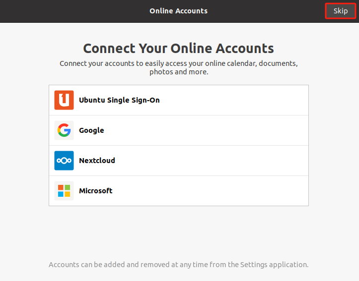
Task: Open the Google account list row
Action: click(x=179, y=130)
